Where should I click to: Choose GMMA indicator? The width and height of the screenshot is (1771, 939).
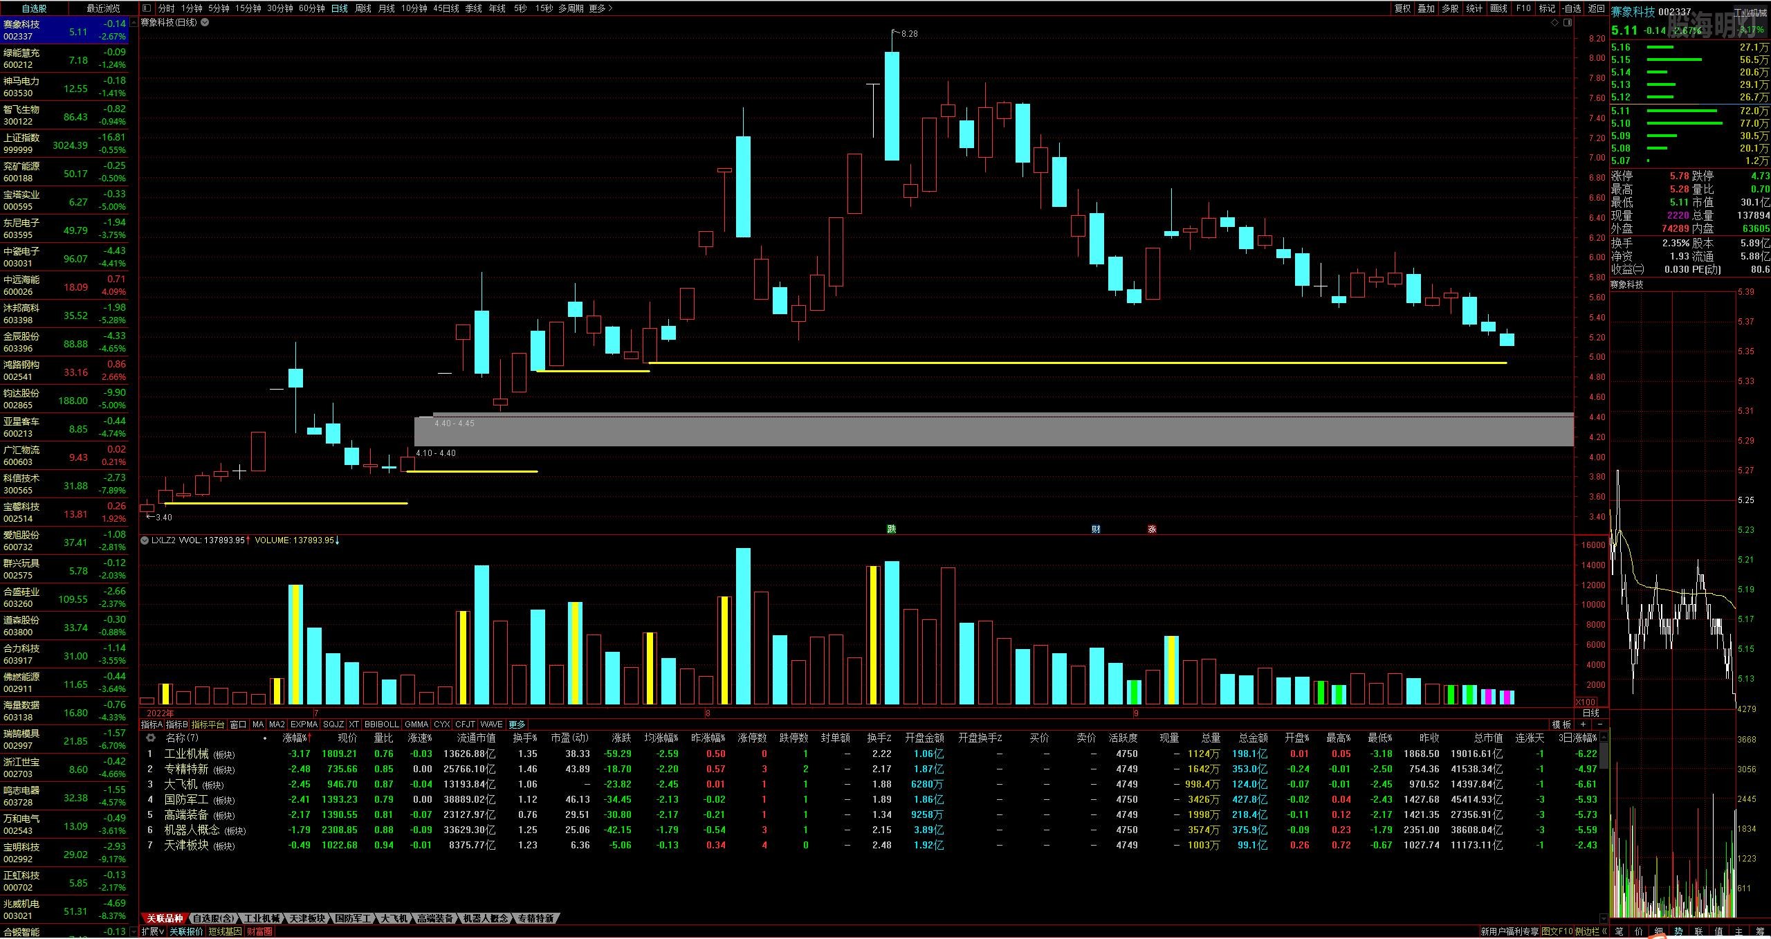(416, 724)
